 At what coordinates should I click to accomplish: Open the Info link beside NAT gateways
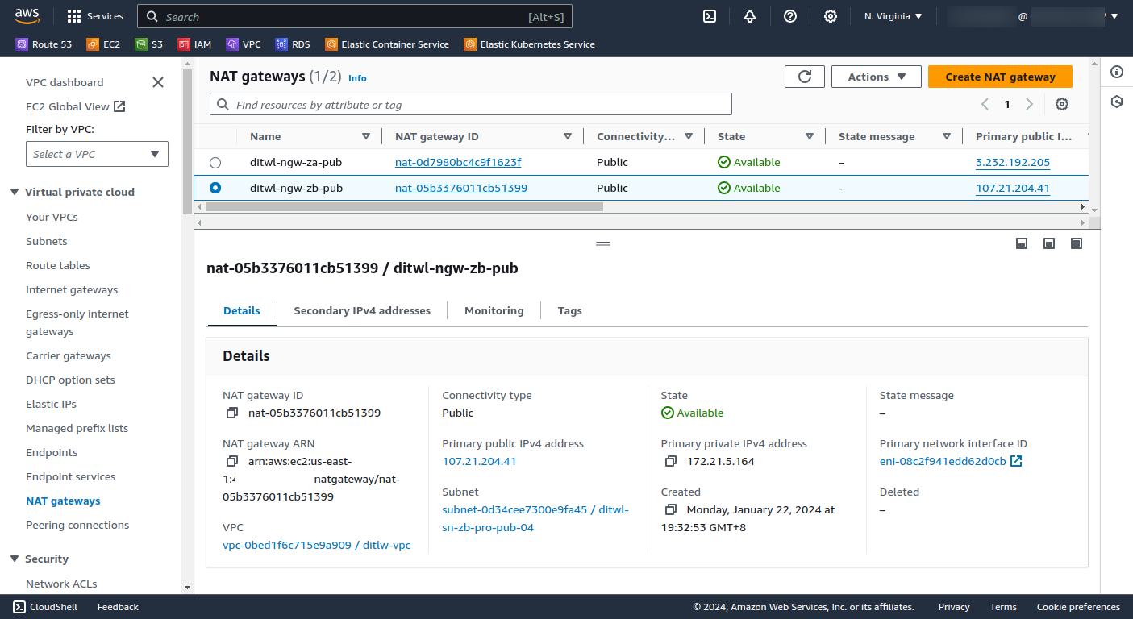coord(357,78)
